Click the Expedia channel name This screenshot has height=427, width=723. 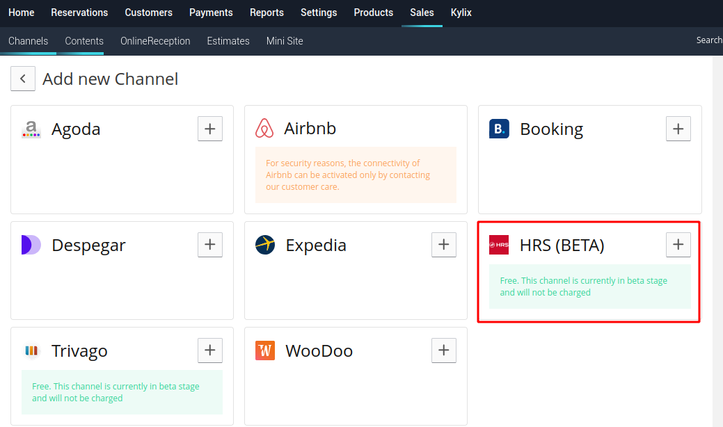click(316, 245)
